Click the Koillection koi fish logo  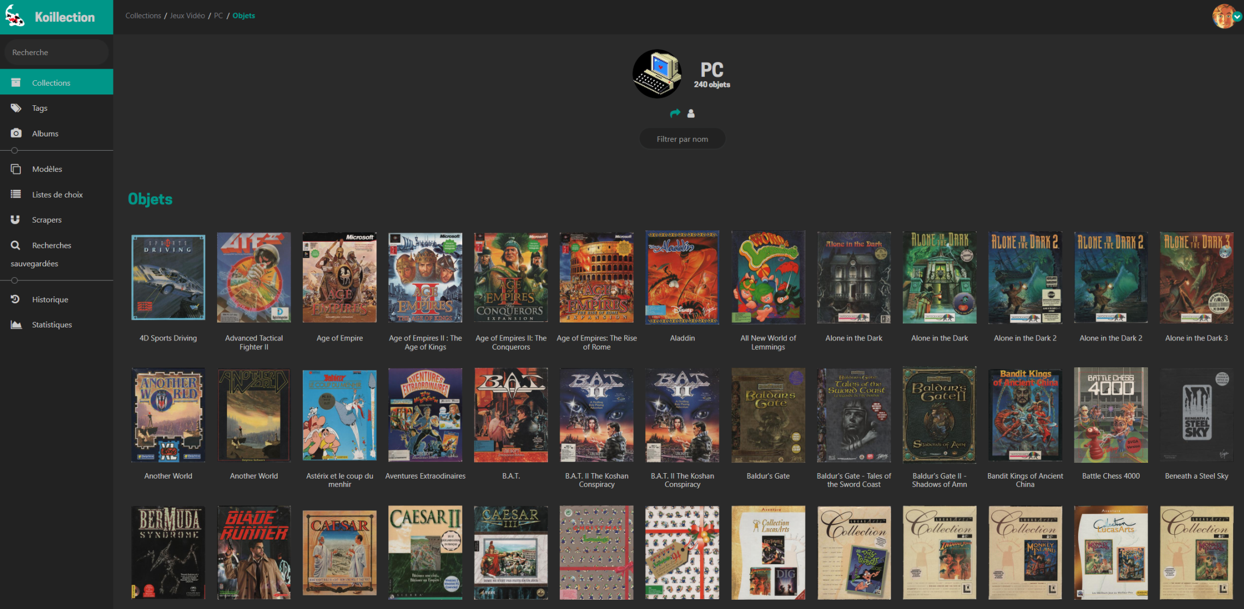[x=15, y=16]
